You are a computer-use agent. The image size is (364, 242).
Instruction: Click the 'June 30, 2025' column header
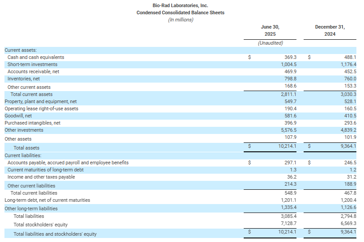tap(270, 30)
